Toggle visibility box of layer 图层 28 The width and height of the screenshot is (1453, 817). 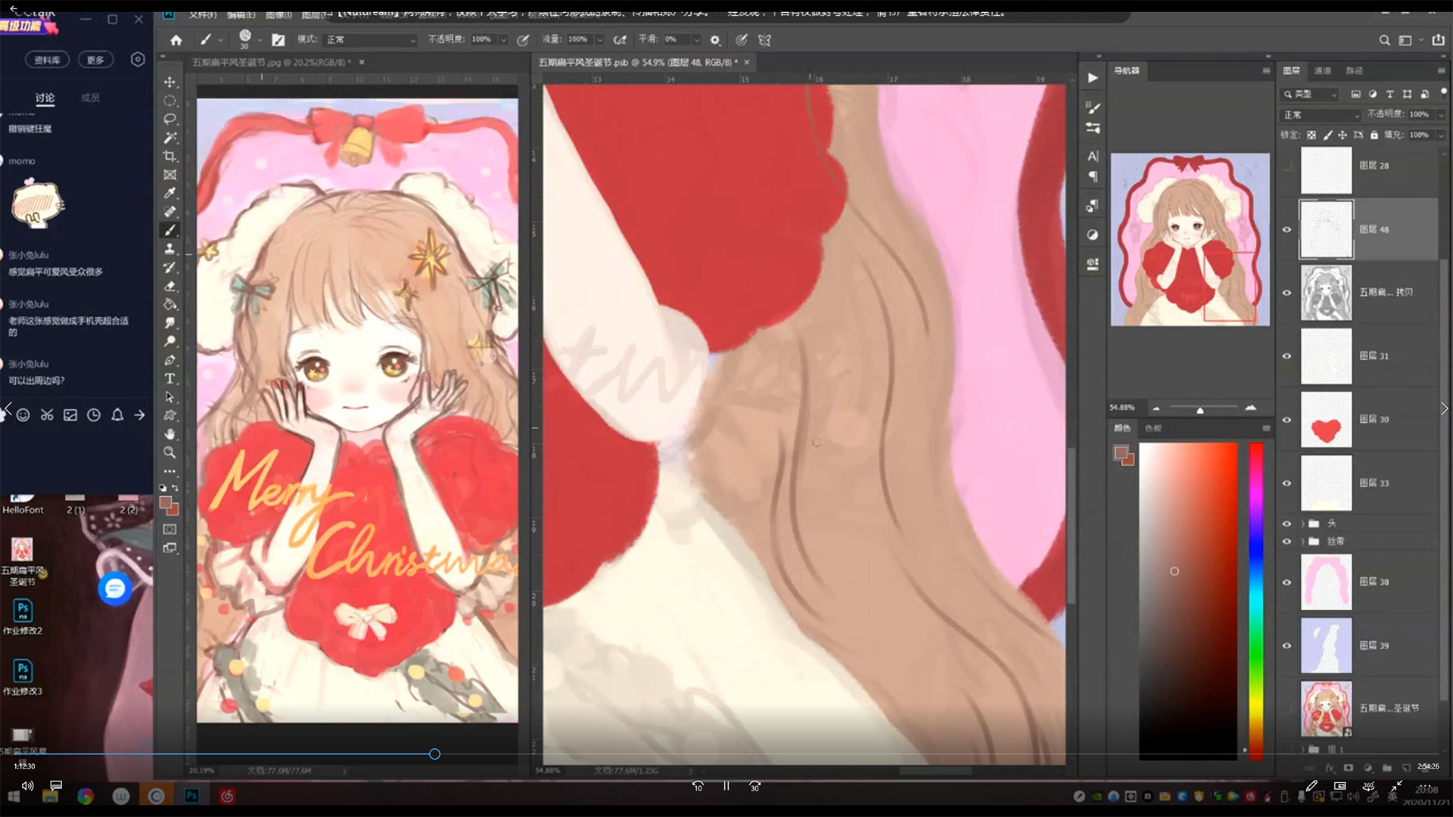point(1287,166)
